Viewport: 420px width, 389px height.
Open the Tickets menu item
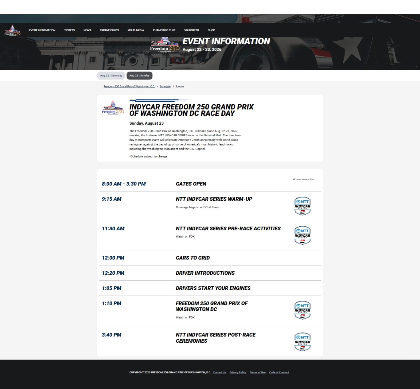[x=70, y=30]
